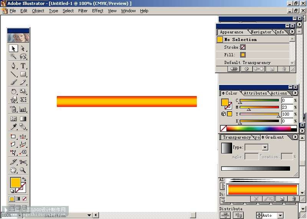Select the Direct Selection arrow tool

(23, 48)
